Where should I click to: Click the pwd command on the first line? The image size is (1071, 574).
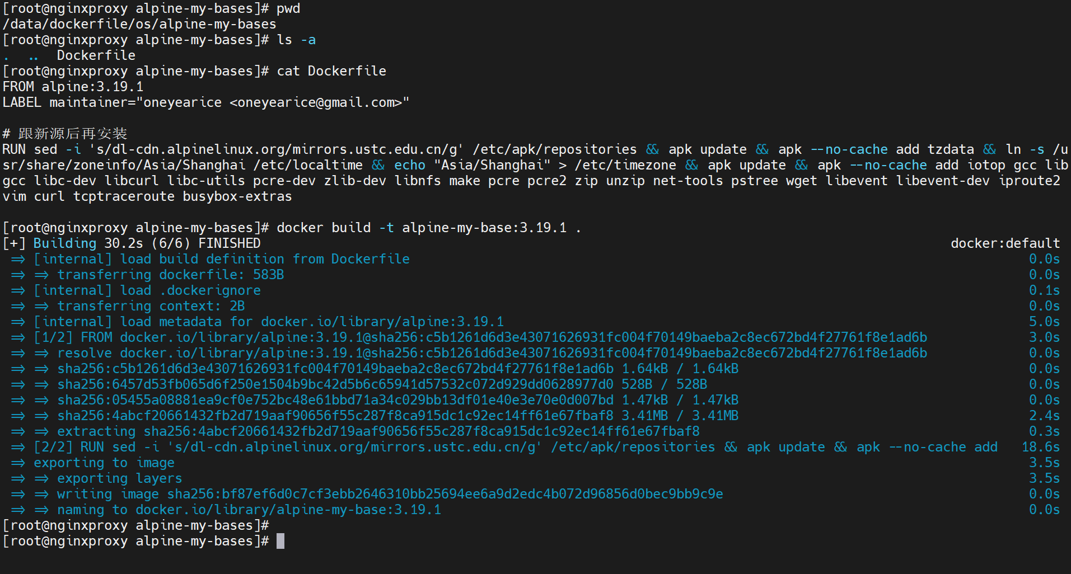(x=288, y=8)
